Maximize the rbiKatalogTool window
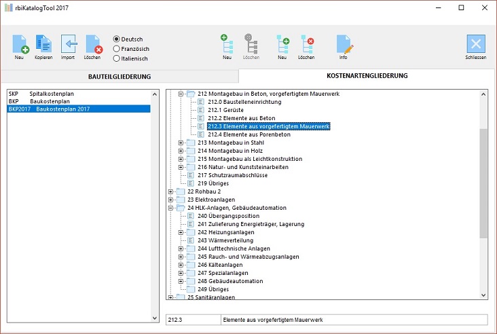This screenshot has height=334, width=497. coord(462,7)
